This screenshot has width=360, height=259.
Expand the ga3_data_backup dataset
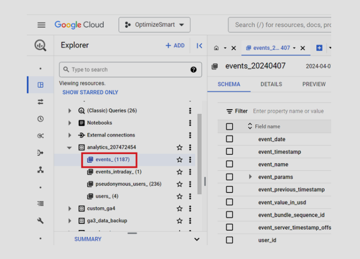pos(70,221)
